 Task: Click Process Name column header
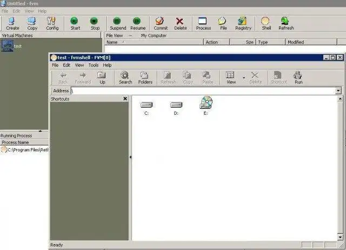[x=24, y=142]
